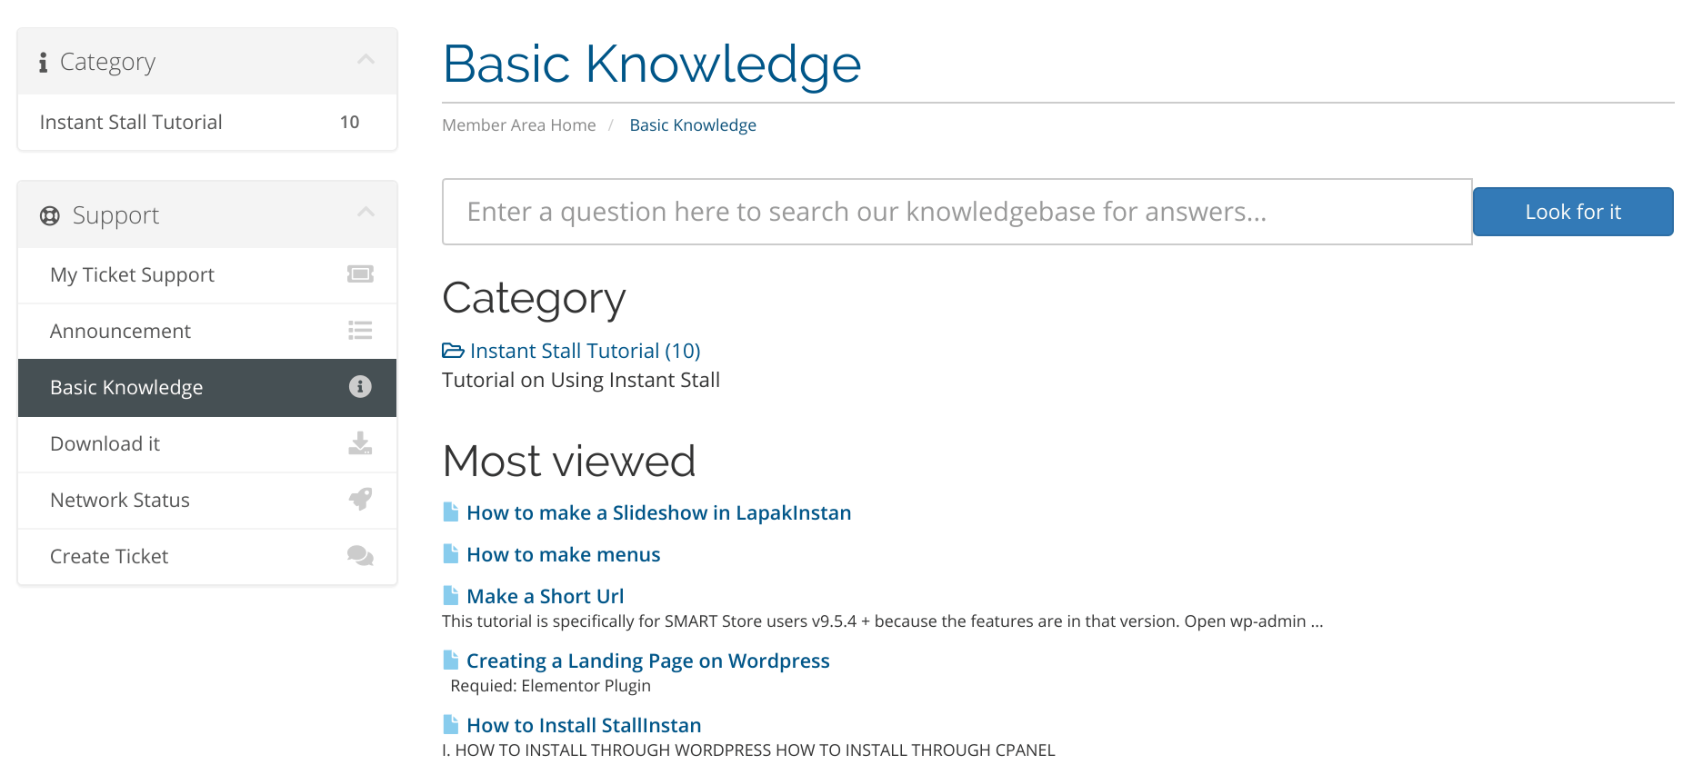Click the document icon beside How to make menus

[451, 553]
